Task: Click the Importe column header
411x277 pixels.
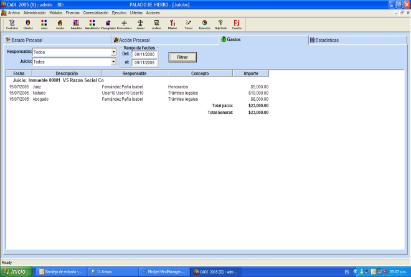Action: coord(250,73)
